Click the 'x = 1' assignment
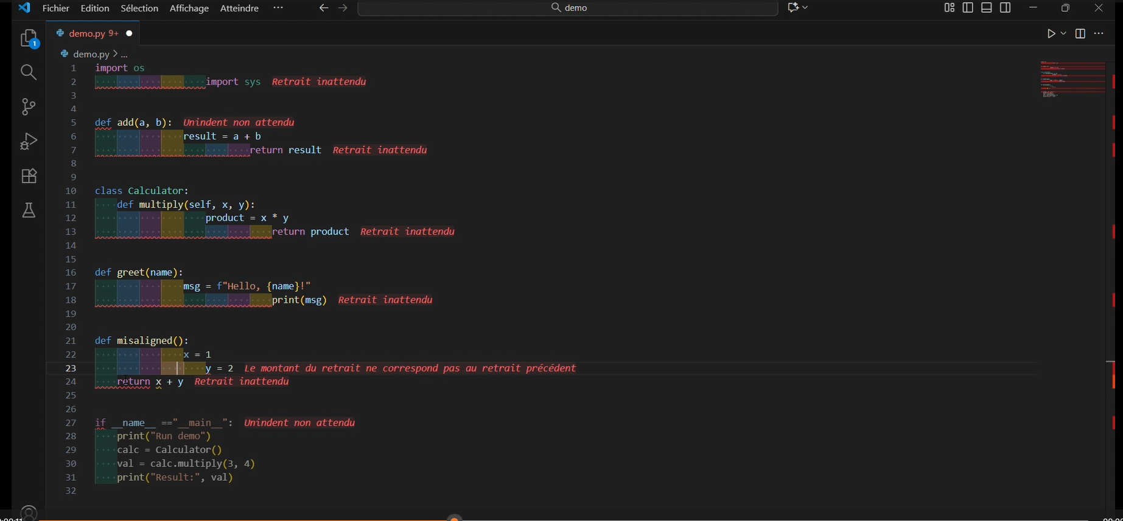Image resolution: width=1123 pixels, height=521 pixels. [x=197, y=354]
